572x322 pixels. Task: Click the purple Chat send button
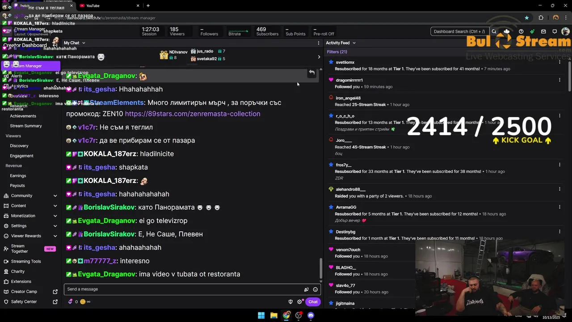click(313, 302)
